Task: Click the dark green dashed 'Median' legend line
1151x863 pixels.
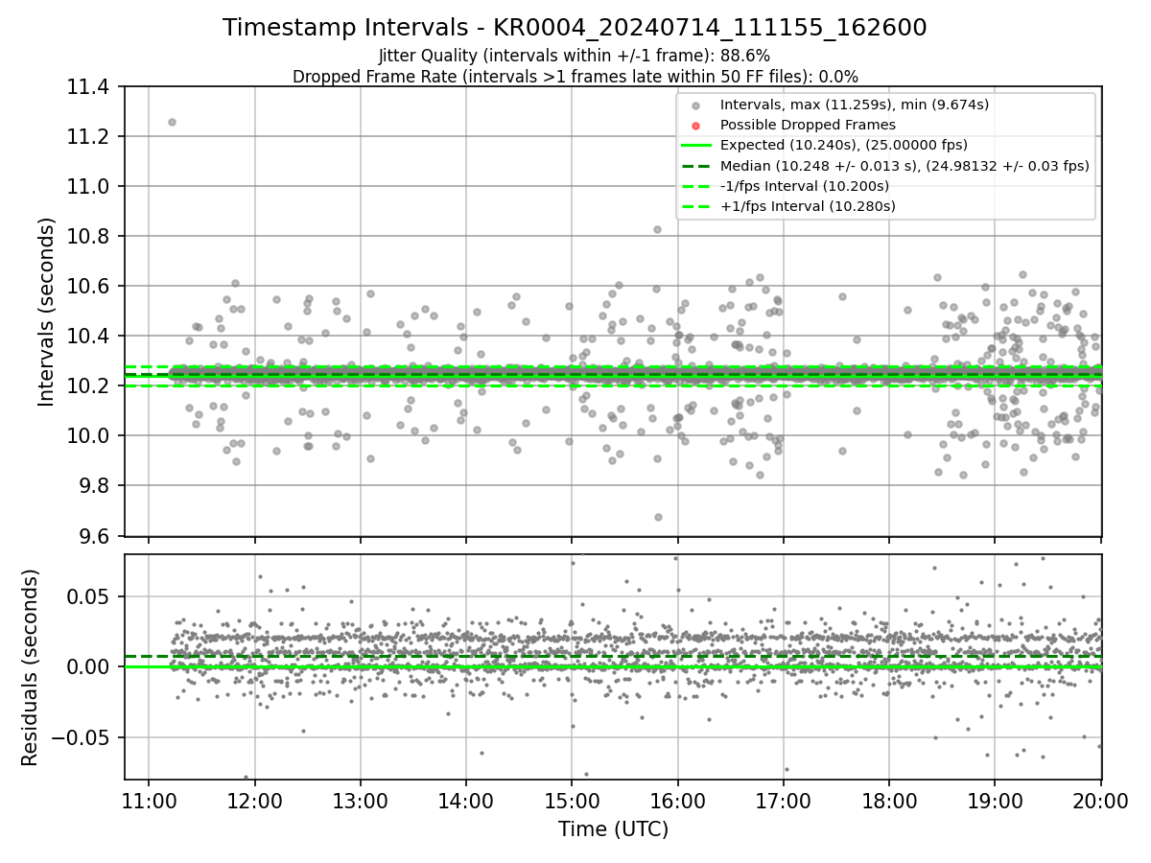Action: point(696,166)
